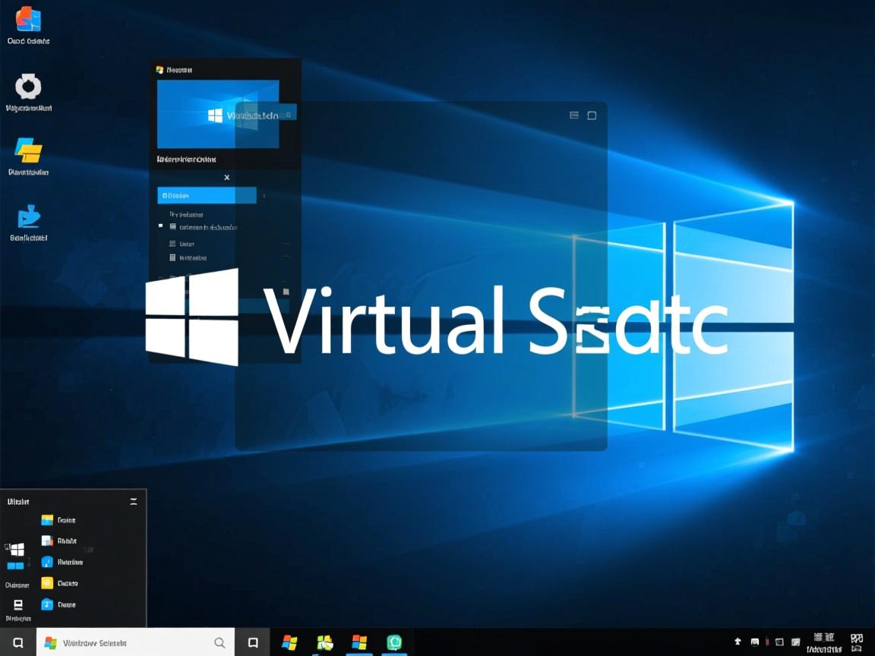Viewport: 875px width, 656px height.
Task: Click the power icon in the Start menu
Action: (18, 605)
